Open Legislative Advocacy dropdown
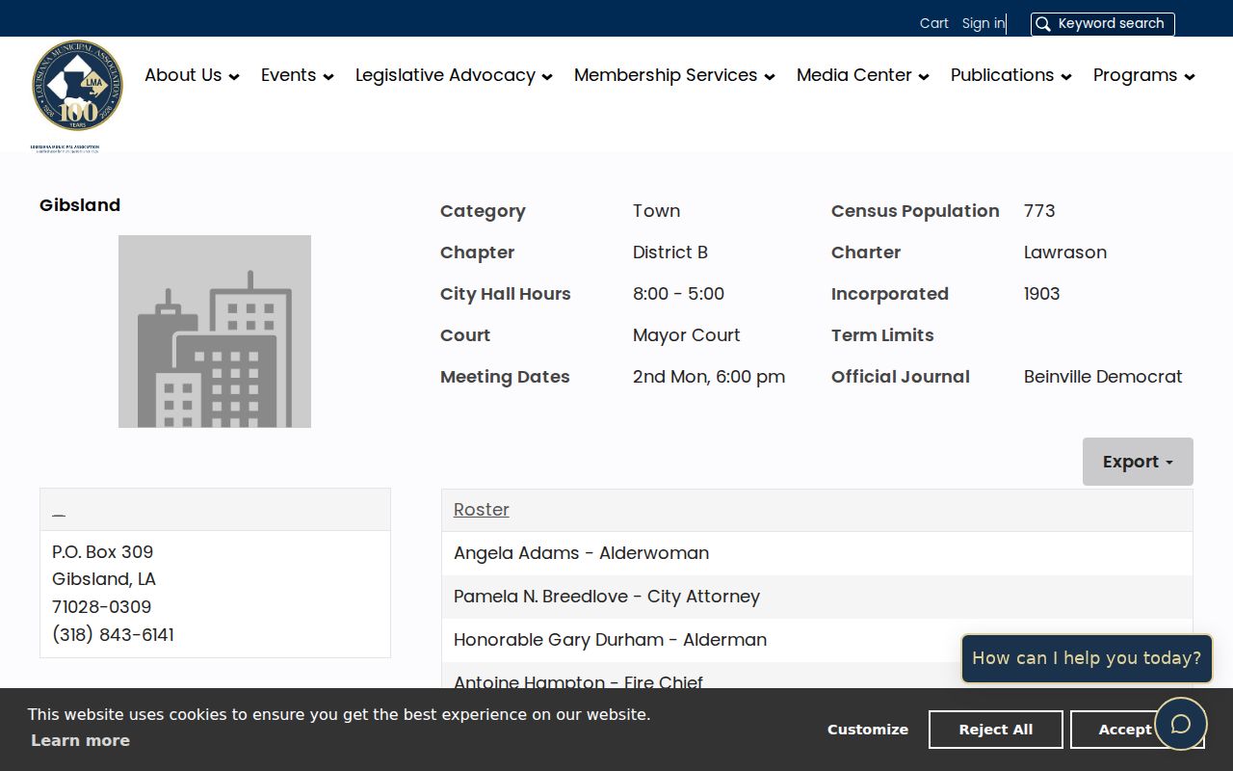The height and width of the screenshot is (771, 1233). pyautogui.click(x=454, y=75)
